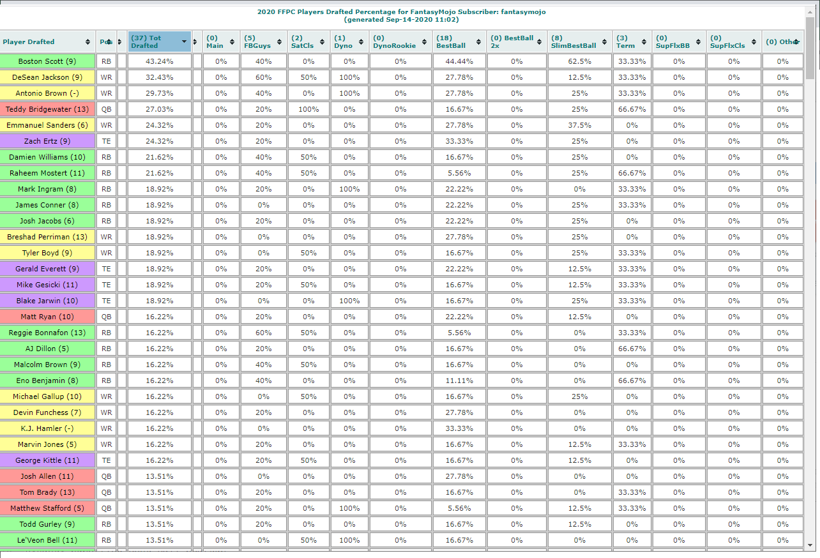Click the report title heading text
The image size is (820, 558).
pos(402,15)
